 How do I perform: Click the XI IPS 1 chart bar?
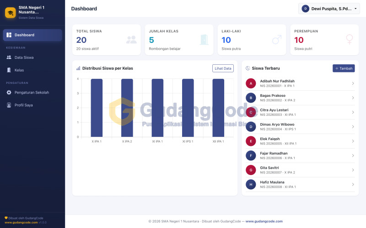point(188,108)
